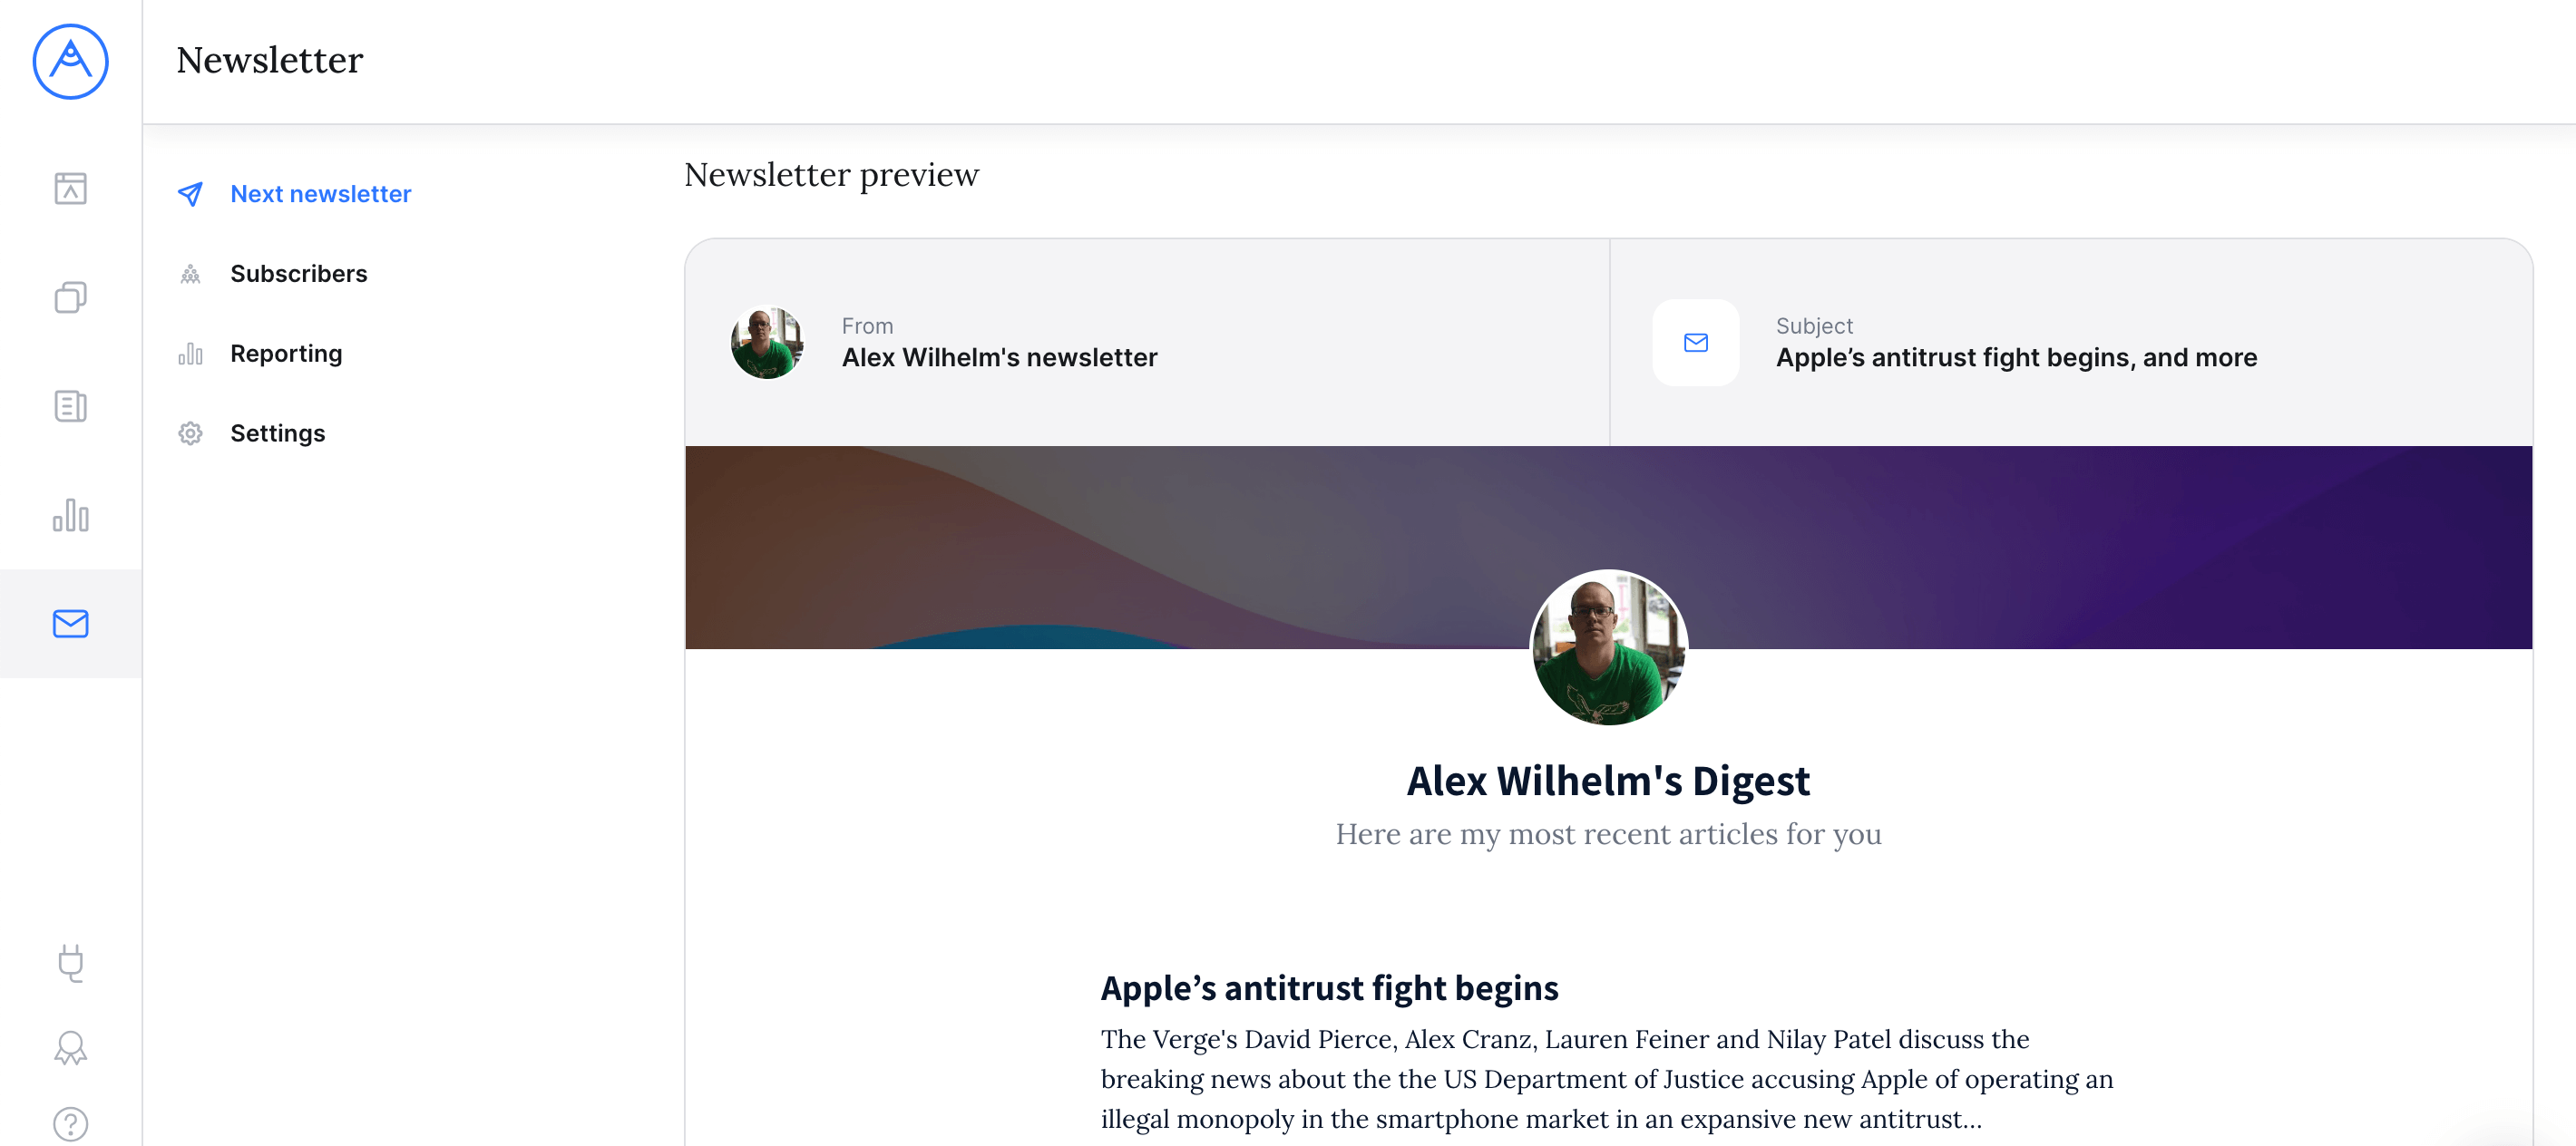The height and width of the screenshot is (1146, 2576).
Task: Select the newsletter envelope icon in the sidebar
Action: 70,624
